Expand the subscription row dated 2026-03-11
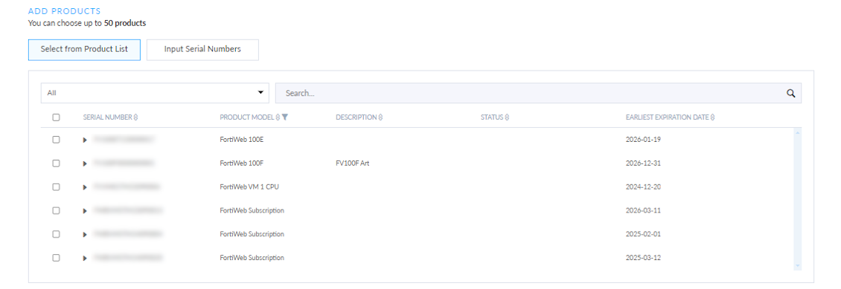This screenshot has height=289, width=841. pos(85,211)
